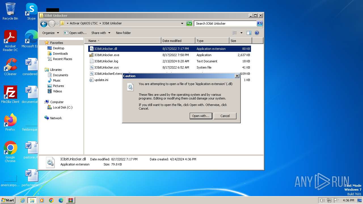Image resolution: width=363 pixels, height=204 pixels.
Task: Click the WinRAR taskbar icon
Action: click(71, 200)
